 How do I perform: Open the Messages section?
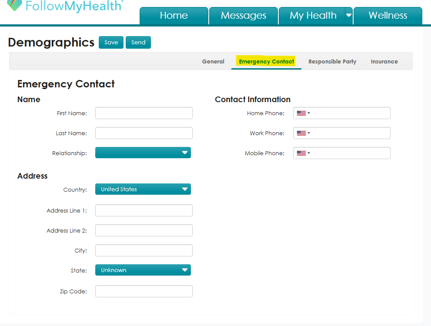243,15
